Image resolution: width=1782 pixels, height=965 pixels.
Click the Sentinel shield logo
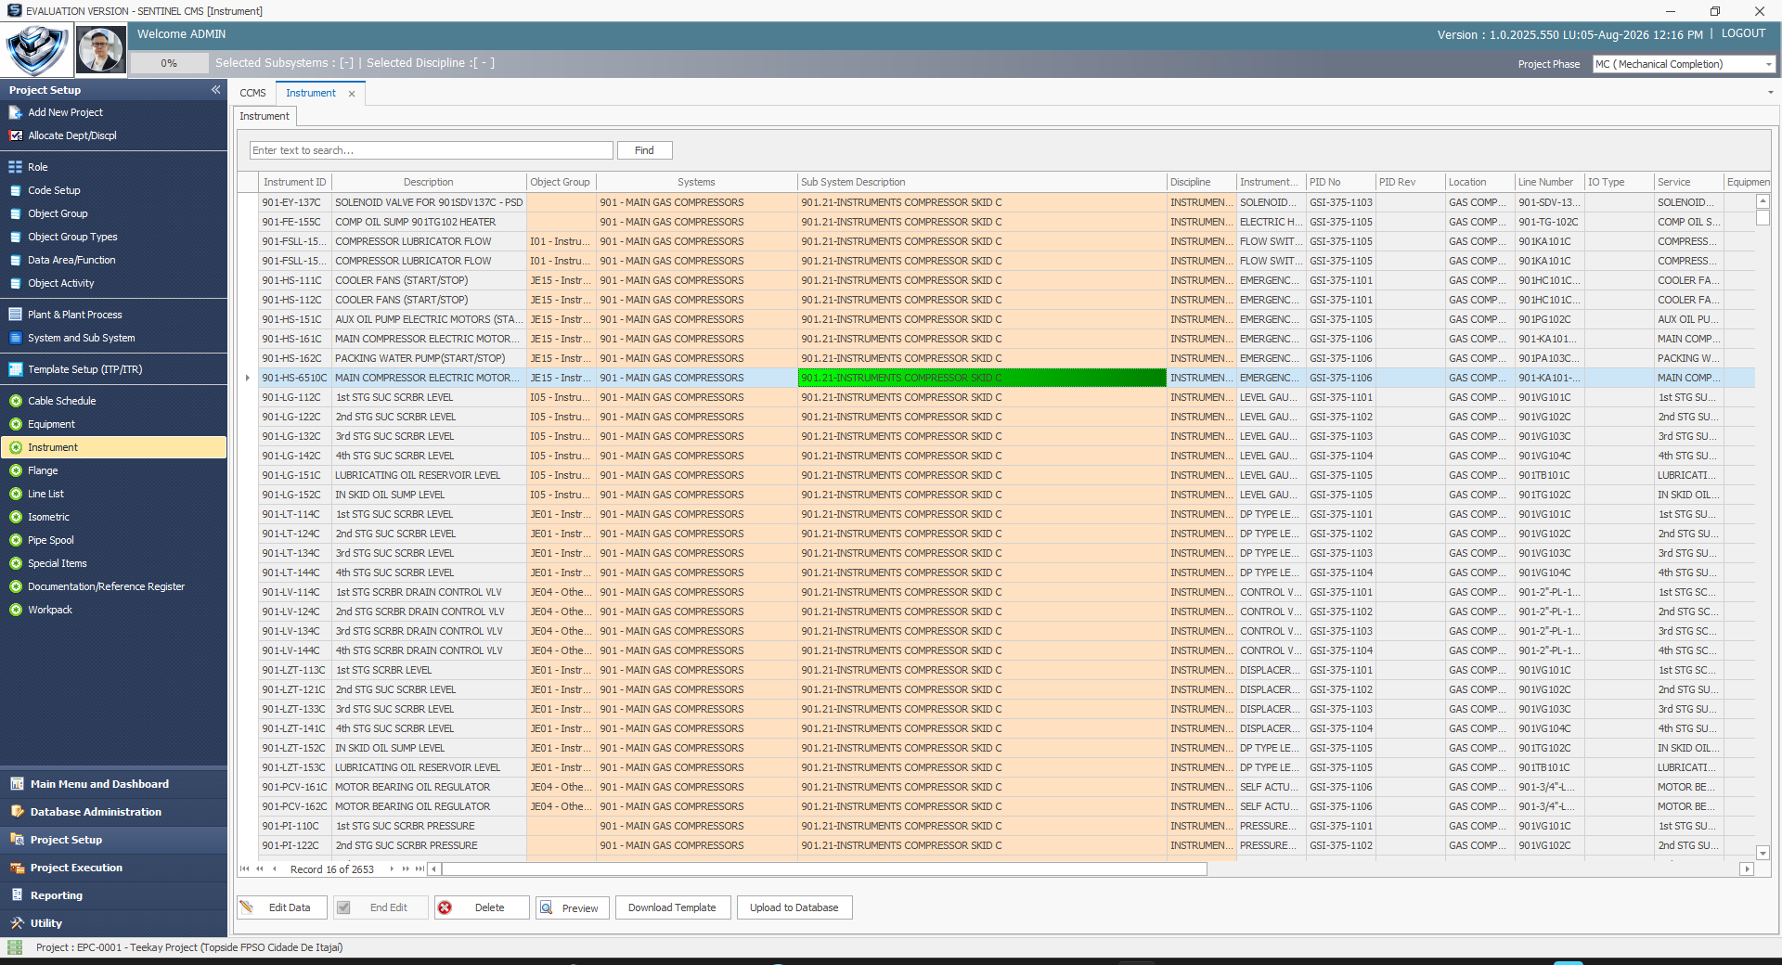(x=36, y=50)
